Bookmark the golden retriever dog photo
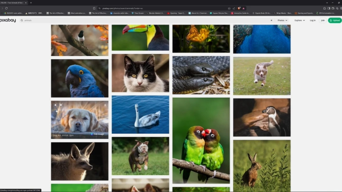The height and width of the screenshot is (192, 342). pos(56,105)
